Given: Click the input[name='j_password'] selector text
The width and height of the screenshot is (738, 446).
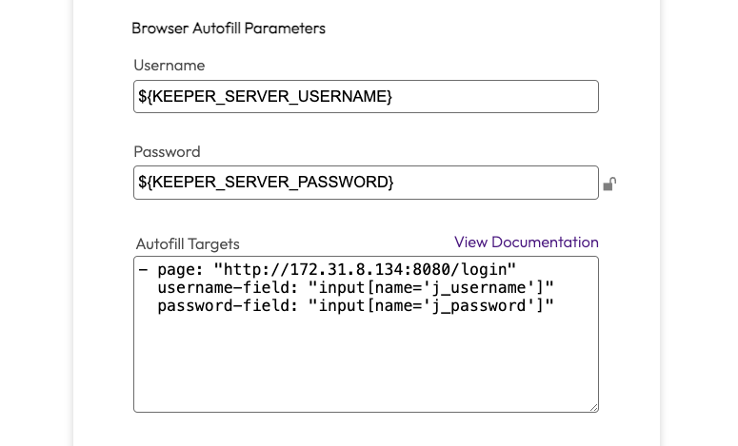Looking at the screenshot, I should [x=430, y=305].
